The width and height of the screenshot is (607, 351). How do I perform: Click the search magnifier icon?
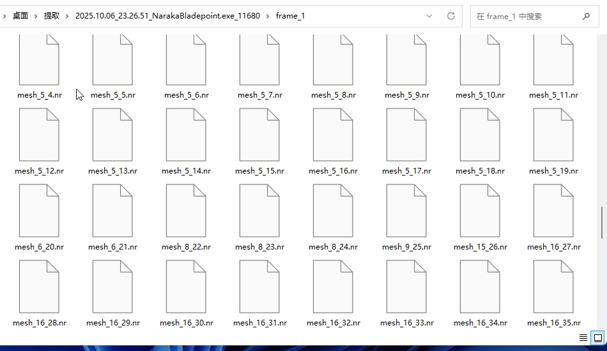coord(586,16)
